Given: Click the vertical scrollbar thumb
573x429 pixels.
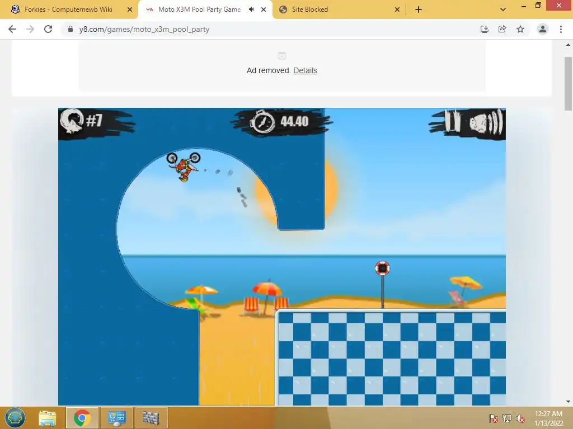Looking at the screenshot, I should point(568,84).
